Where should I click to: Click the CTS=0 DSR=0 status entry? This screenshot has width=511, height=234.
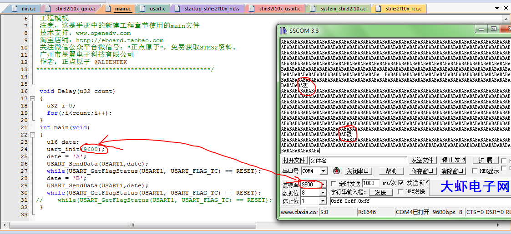[488, 212]
